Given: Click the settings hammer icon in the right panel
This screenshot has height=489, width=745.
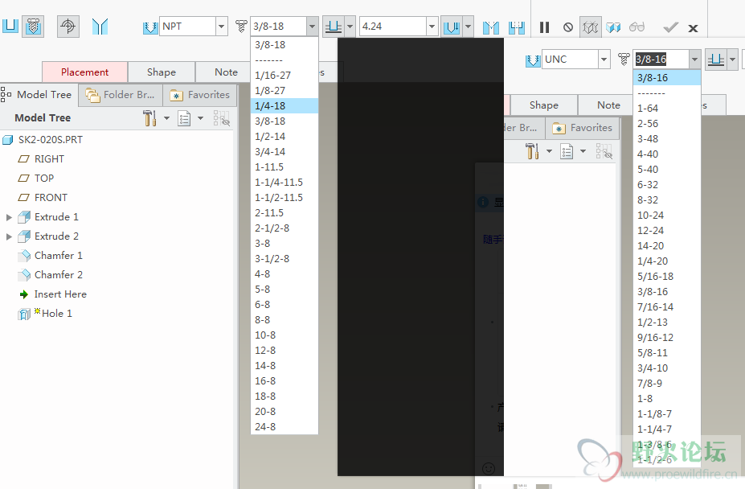Looking at the screenshot, I should pyautogui.click(x=532, y=151).
